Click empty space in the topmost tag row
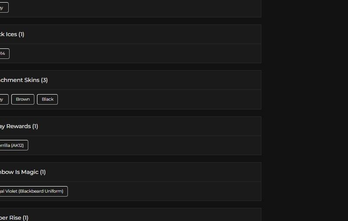 [x=130, y=7]
